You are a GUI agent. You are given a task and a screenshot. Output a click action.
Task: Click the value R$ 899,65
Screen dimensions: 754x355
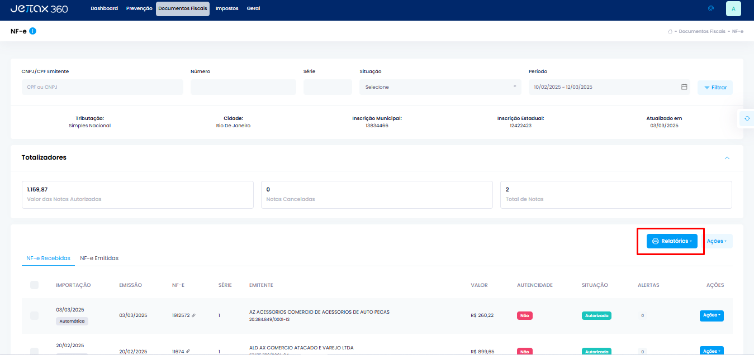pos(482,351)
